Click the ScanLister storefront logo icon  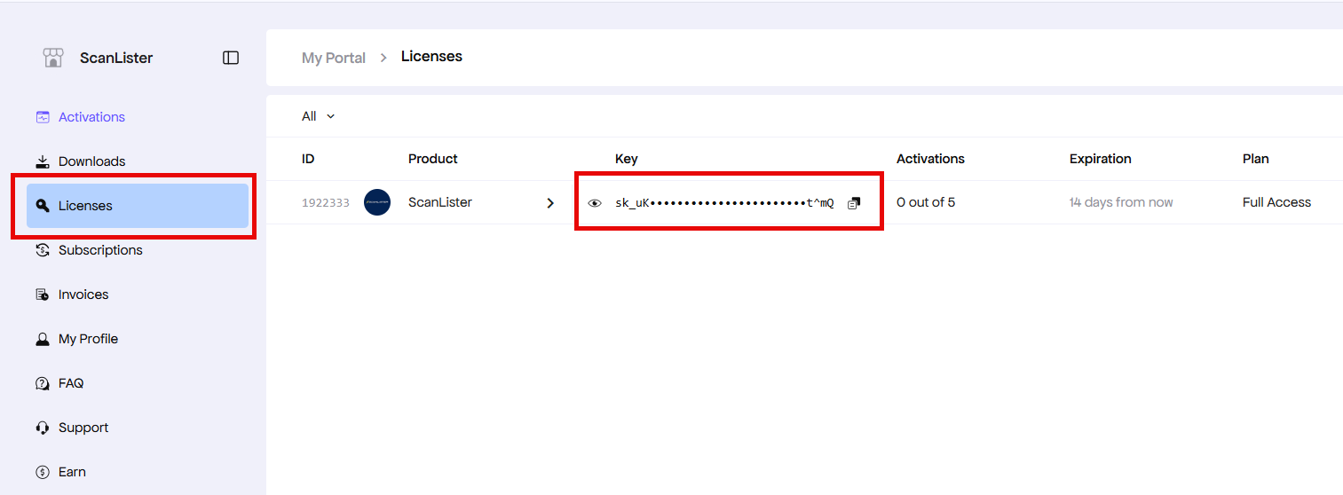(53, 58)
